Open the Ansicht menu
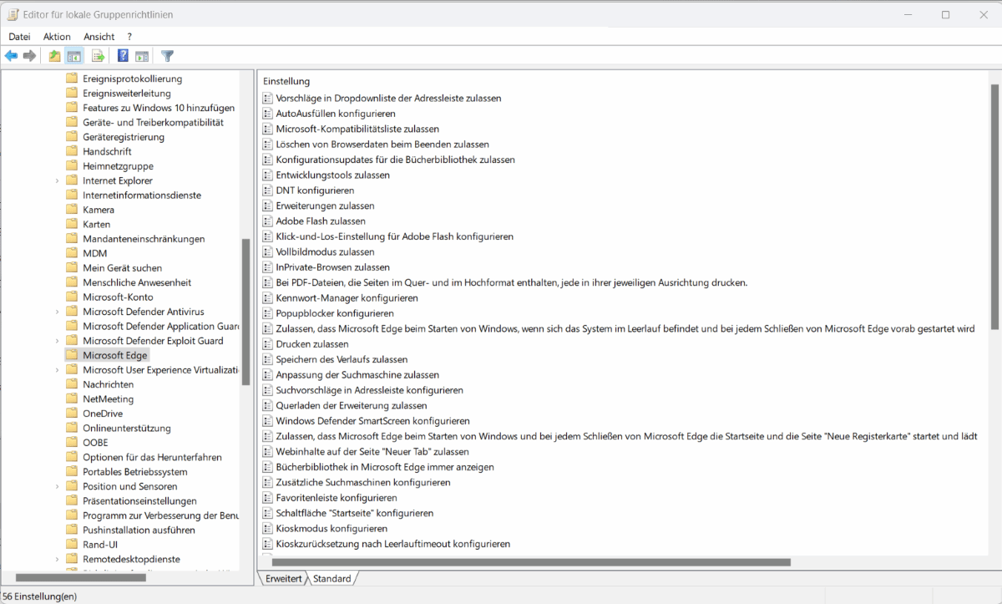The image size is (1002, 604). pyautogui.click(x=99, y=37)
